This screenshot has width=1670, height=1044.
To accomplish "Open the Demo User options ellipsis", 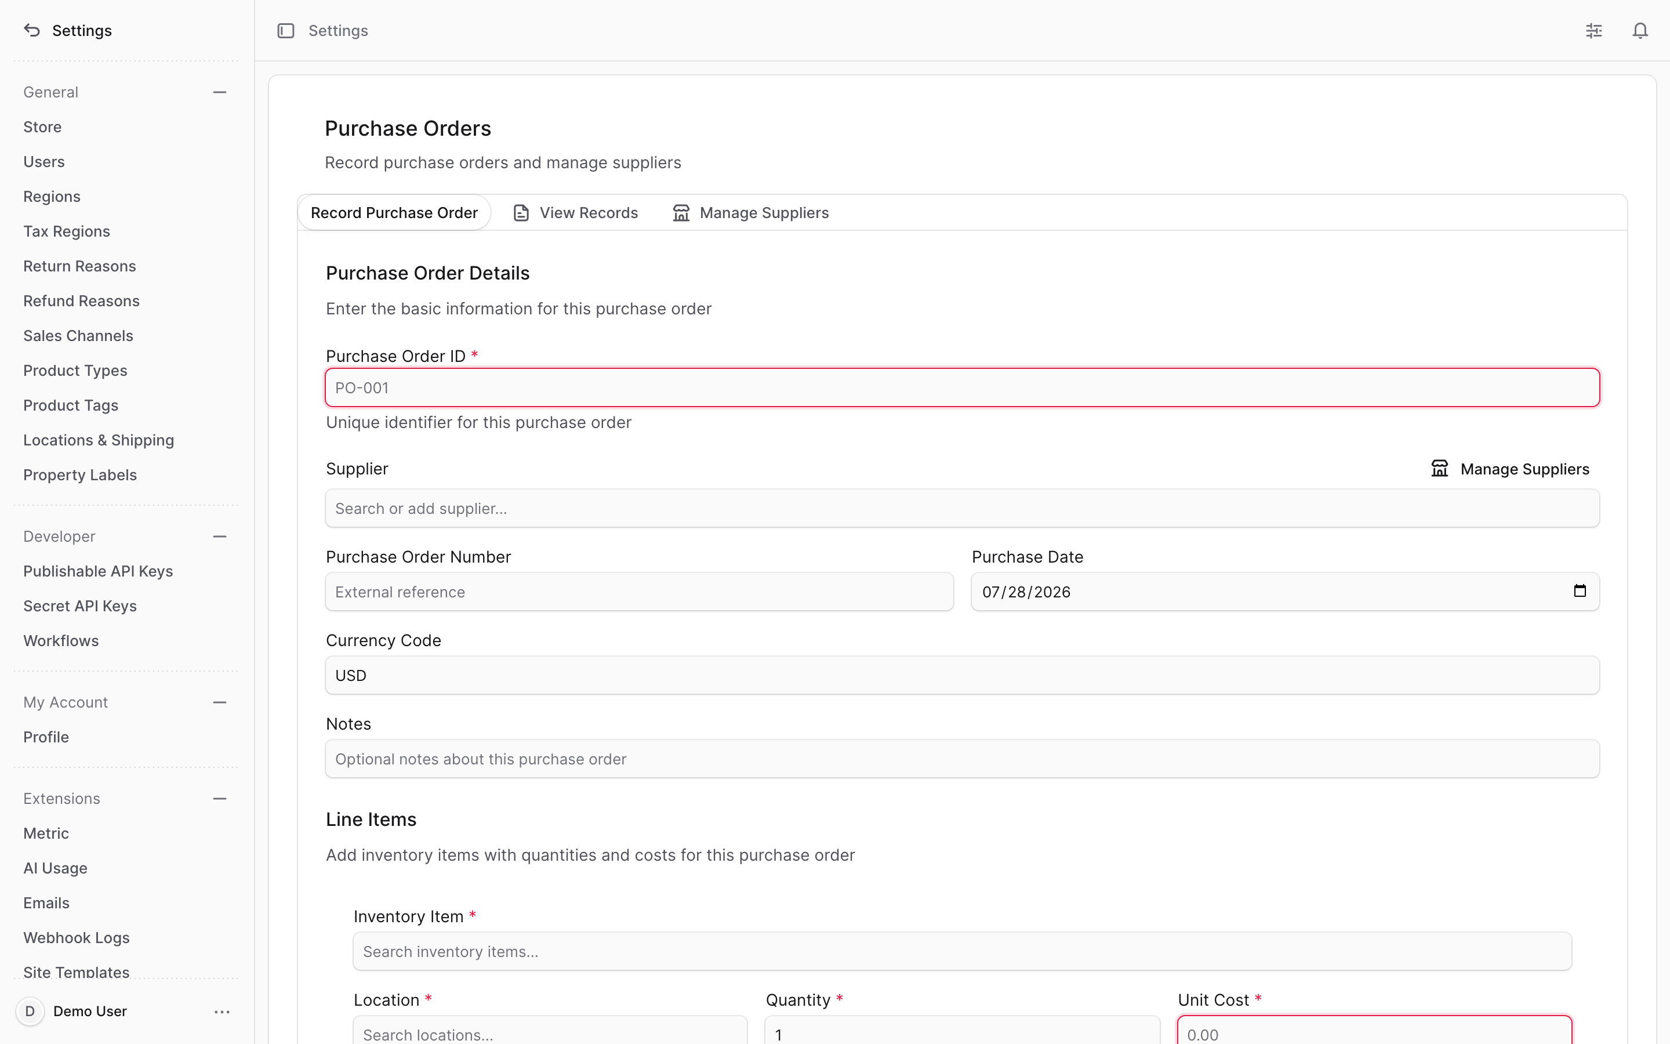I will pos(222,1012).
